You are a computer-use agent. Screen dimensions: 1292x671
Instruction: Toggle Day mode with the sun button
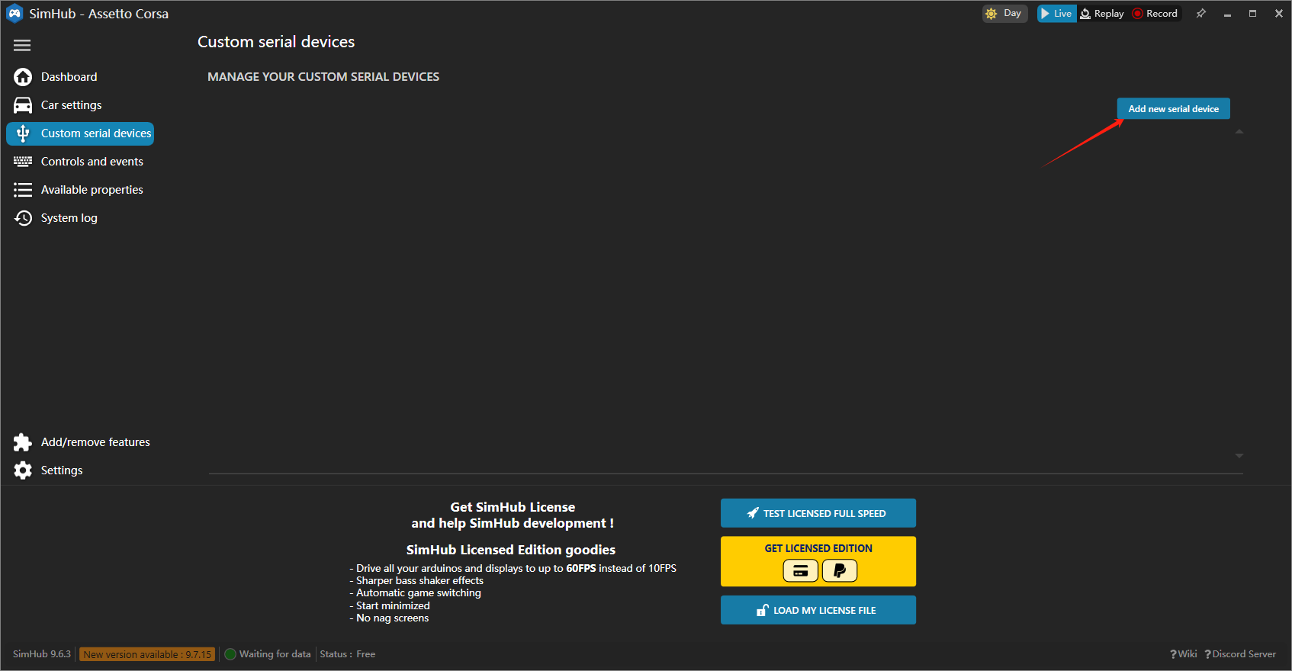[x=1004, y=14]
